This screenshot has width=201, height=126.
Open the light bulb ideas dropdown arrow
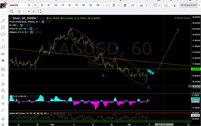coord(24,11)
